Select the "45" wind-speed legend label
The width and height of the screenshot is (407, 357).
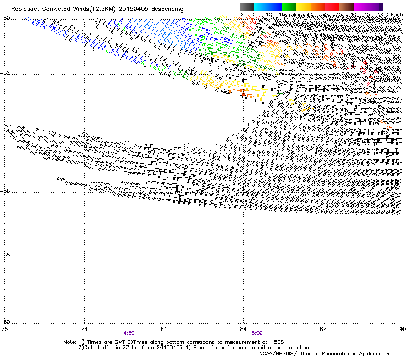(x=367, y=14)
